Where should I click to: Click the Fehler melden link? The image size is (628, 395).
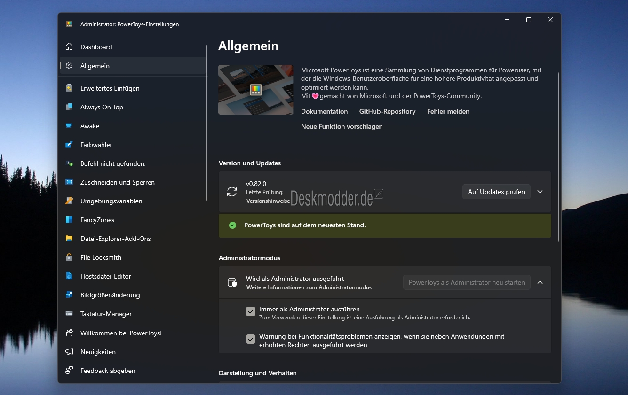[448, 111]
